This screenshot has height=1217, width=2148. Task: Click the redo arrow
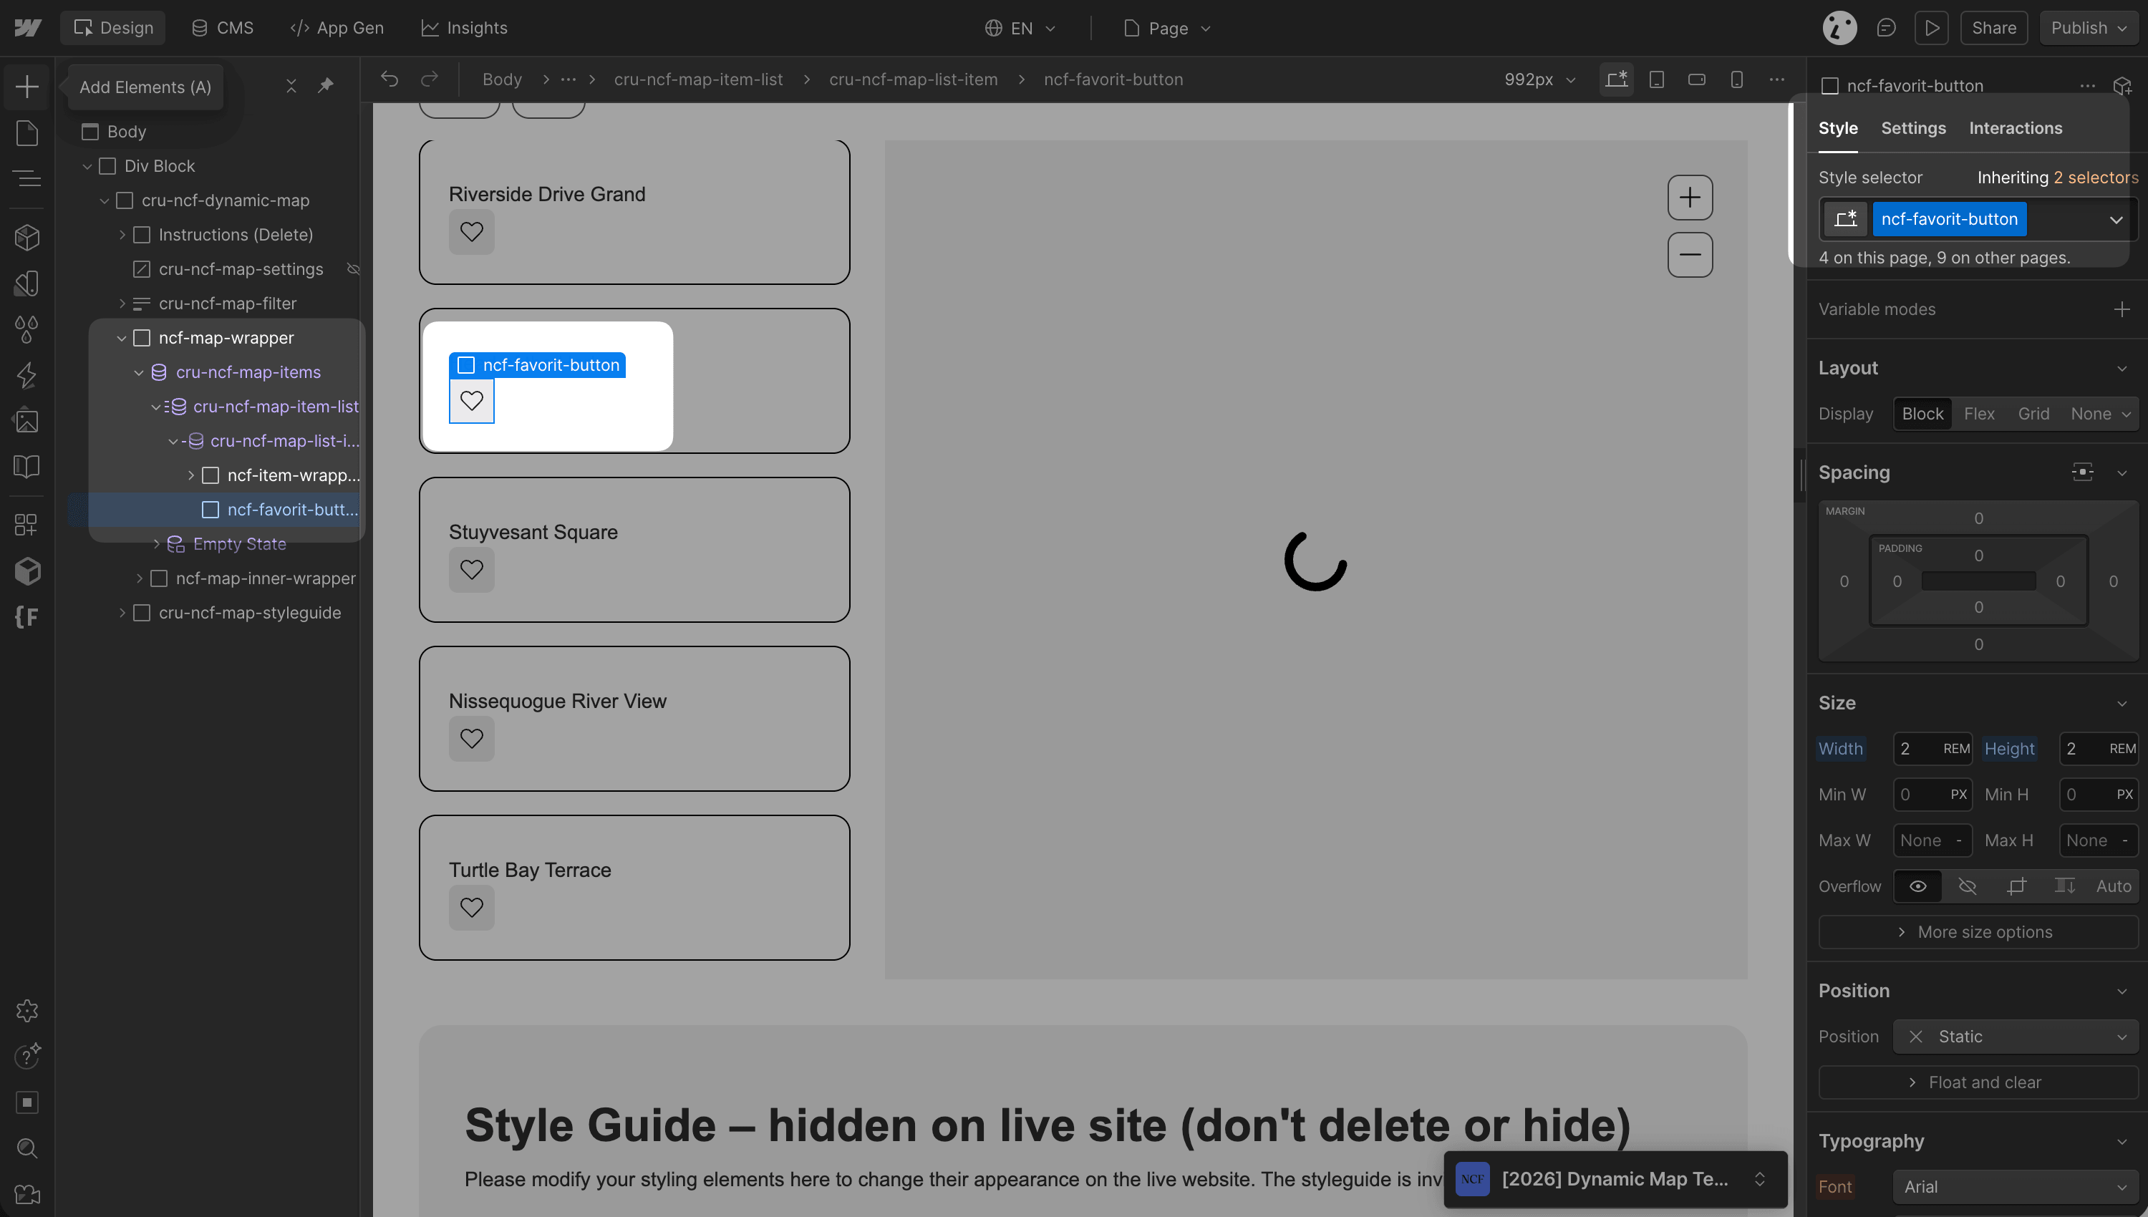point(430,79)
